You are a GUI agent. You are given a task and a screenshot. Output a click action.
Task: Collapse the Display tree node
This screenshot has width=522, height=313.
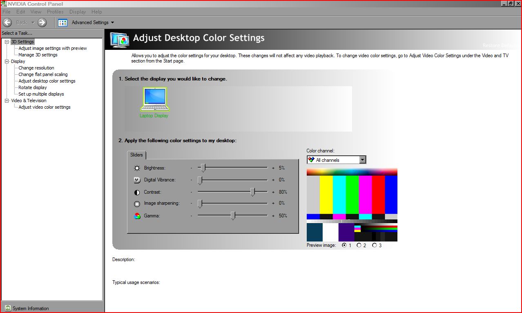pos(7,61)
